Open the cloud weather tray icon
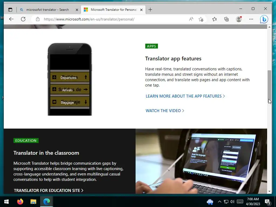Image resolution: width=276 pixels, height=207 pixels. tap(210, 202)
